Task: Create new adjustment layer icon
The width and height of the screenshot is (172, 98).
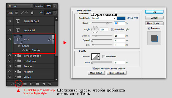Action: 31,84
